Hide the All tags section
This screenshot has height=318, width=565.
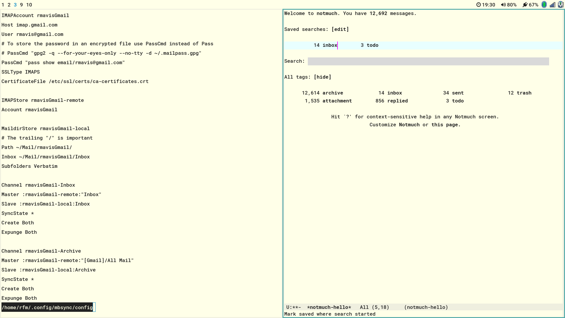point(323,77)
